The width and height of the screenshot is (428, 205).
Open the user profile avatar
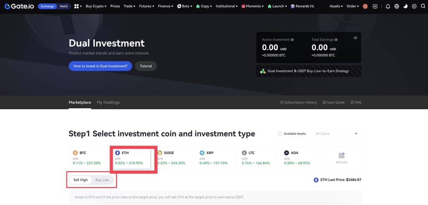click(365, 6)
